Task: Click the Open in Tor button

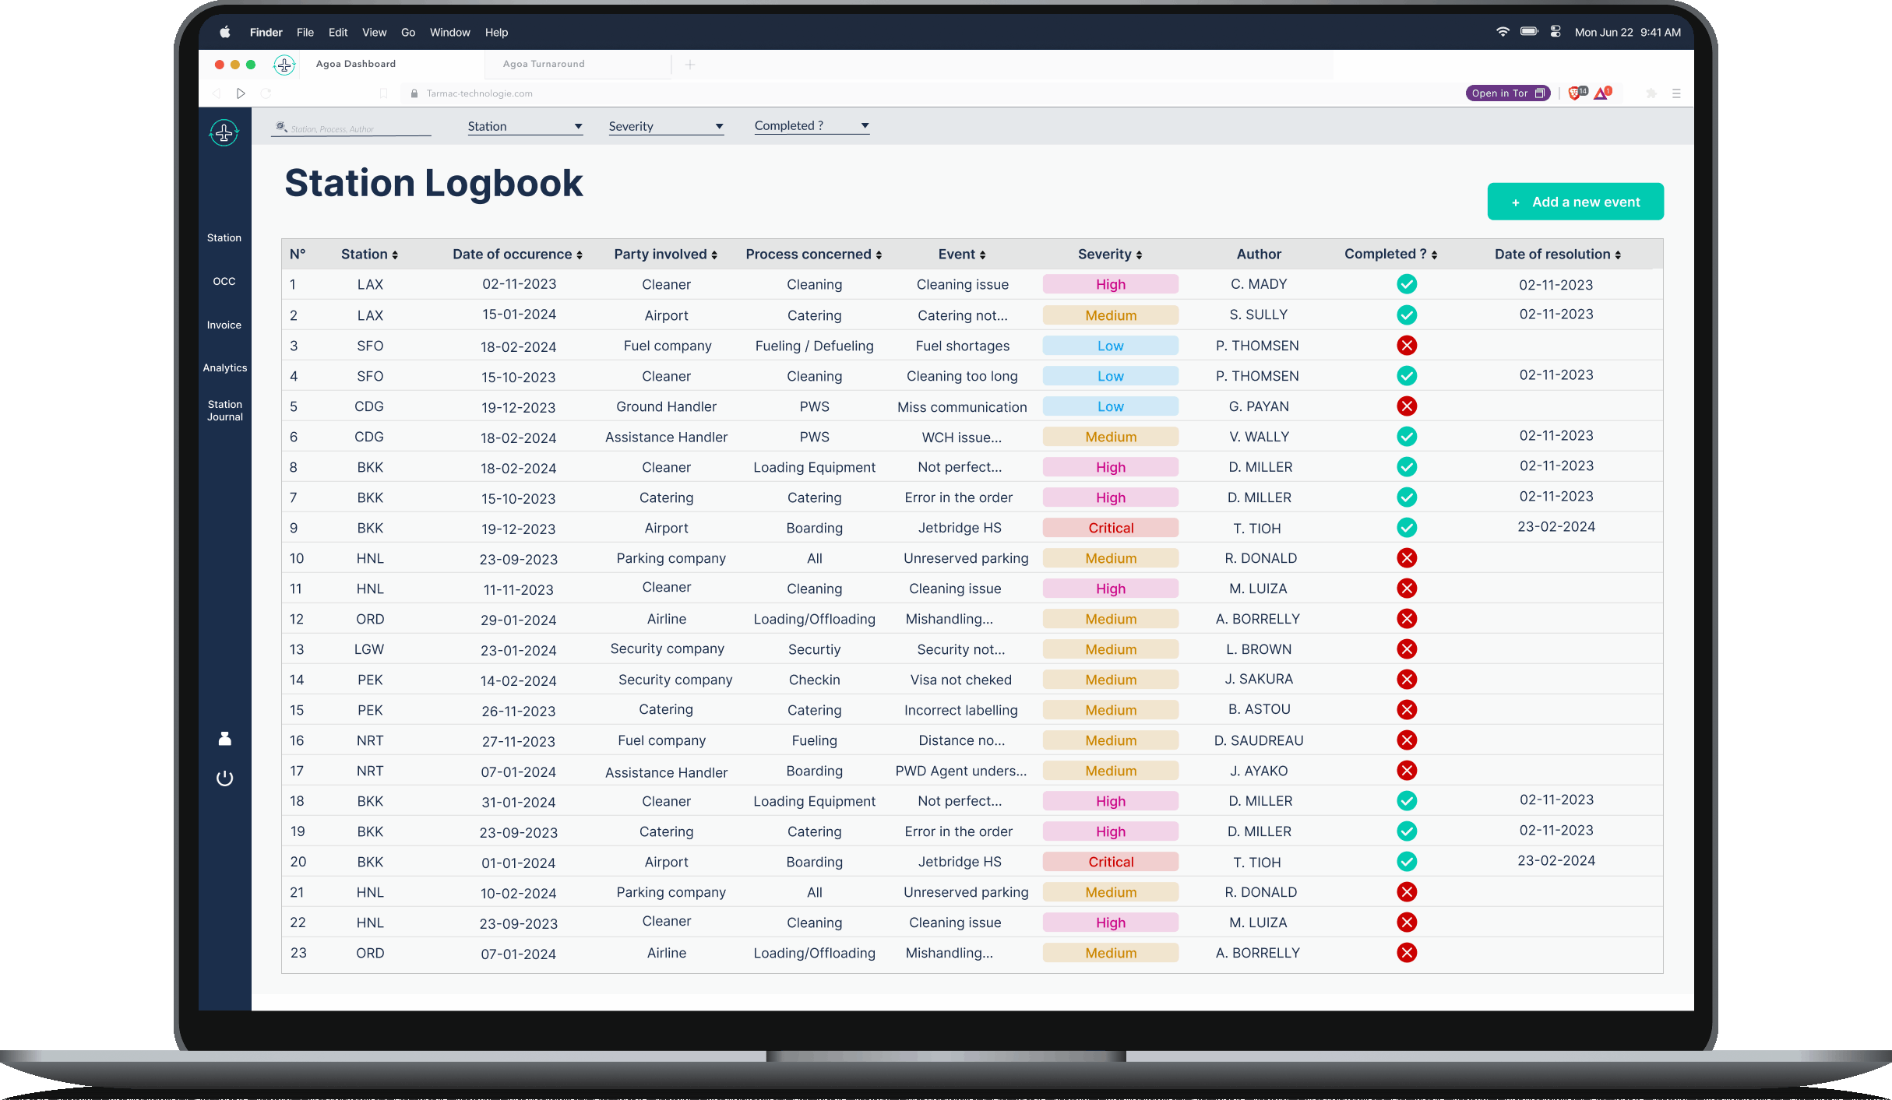Action: (1507, 93)
